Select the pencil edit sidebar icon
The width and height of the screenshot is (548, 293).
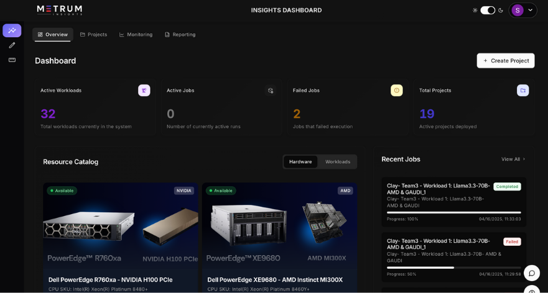12,45
